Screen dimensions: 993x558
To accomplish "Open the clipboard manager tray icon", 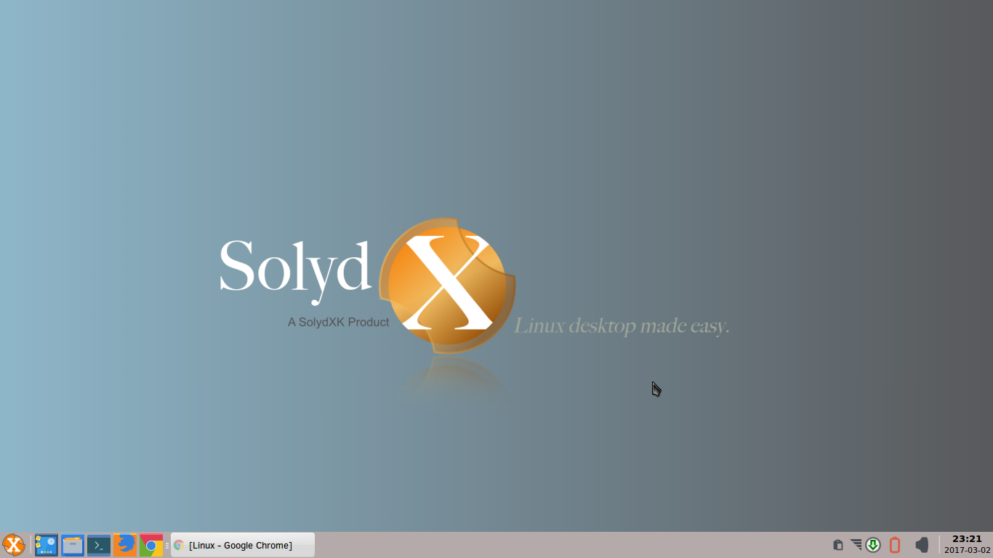I will click(837, 545).
